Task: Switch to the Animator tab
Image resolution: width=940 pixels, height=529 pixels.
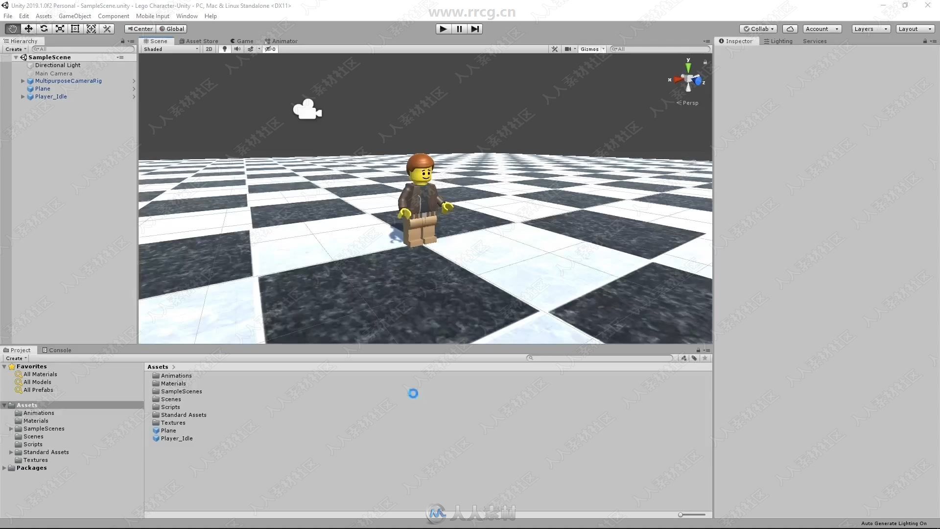Action: tap(281, 41)
